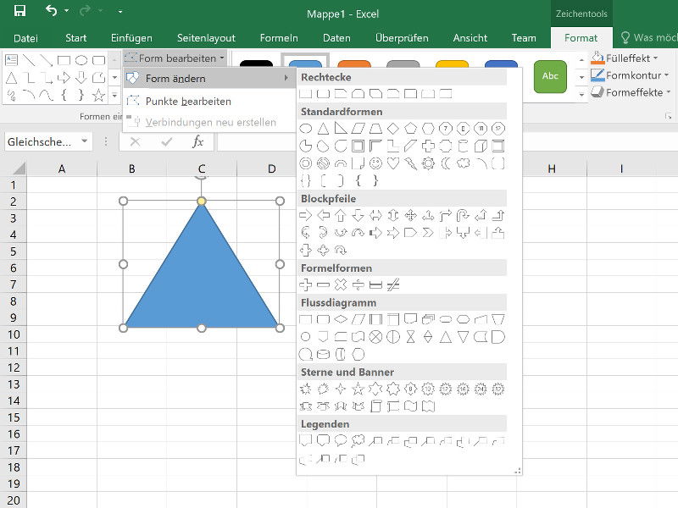
Task: Change shape to the right triangle in Standardformen
Action: point(341,129)
